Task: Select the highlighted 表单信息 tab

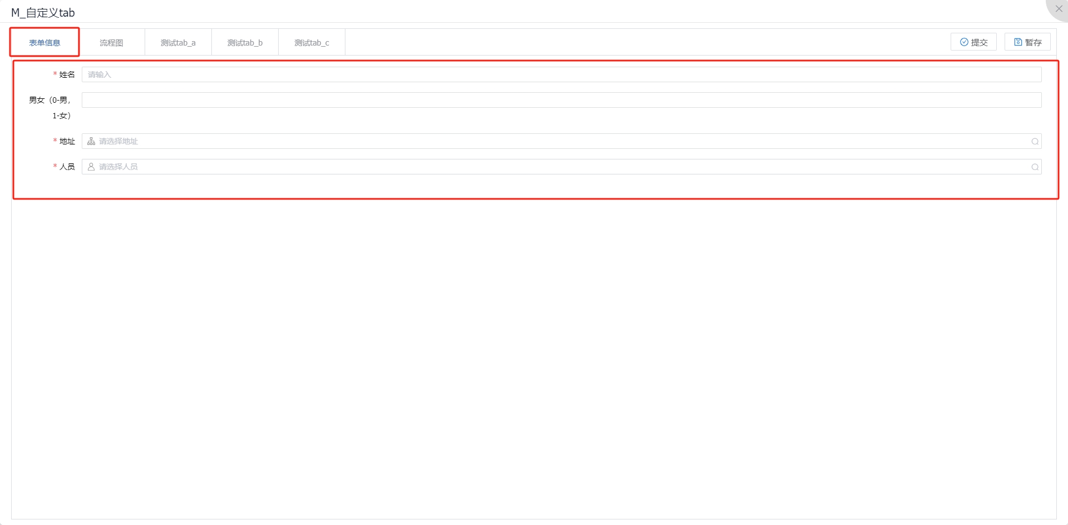Action: coord(44,42)
